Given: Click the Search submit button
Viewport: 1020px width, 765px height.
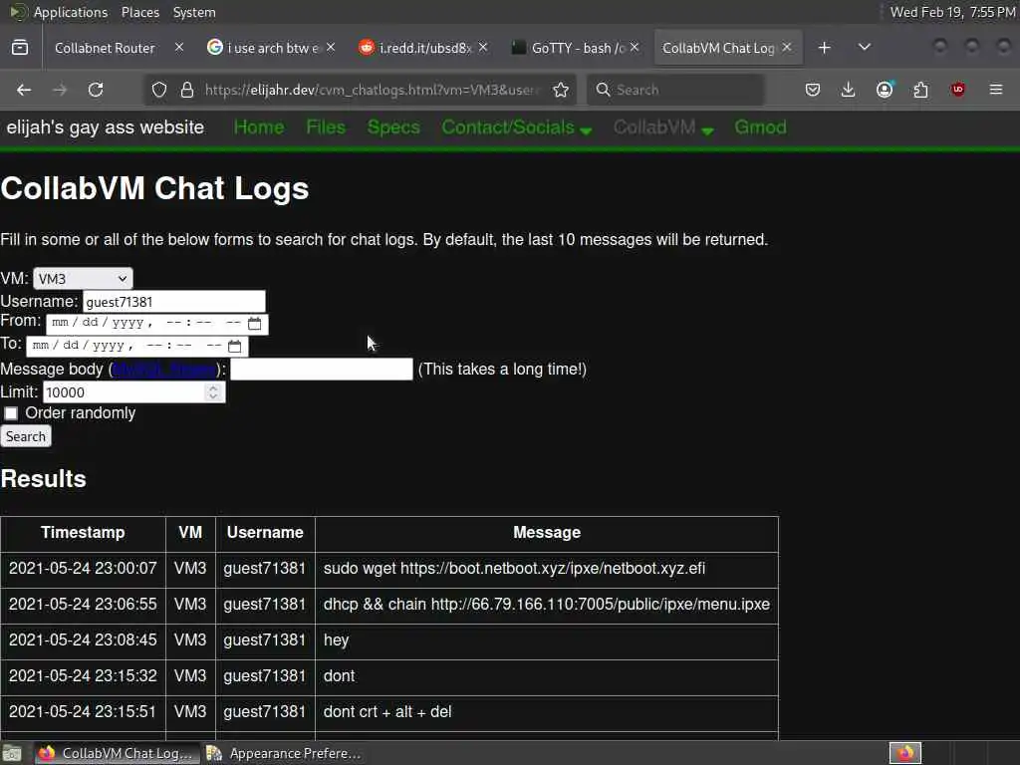Looking at the screenshot, I should point(26,436).
